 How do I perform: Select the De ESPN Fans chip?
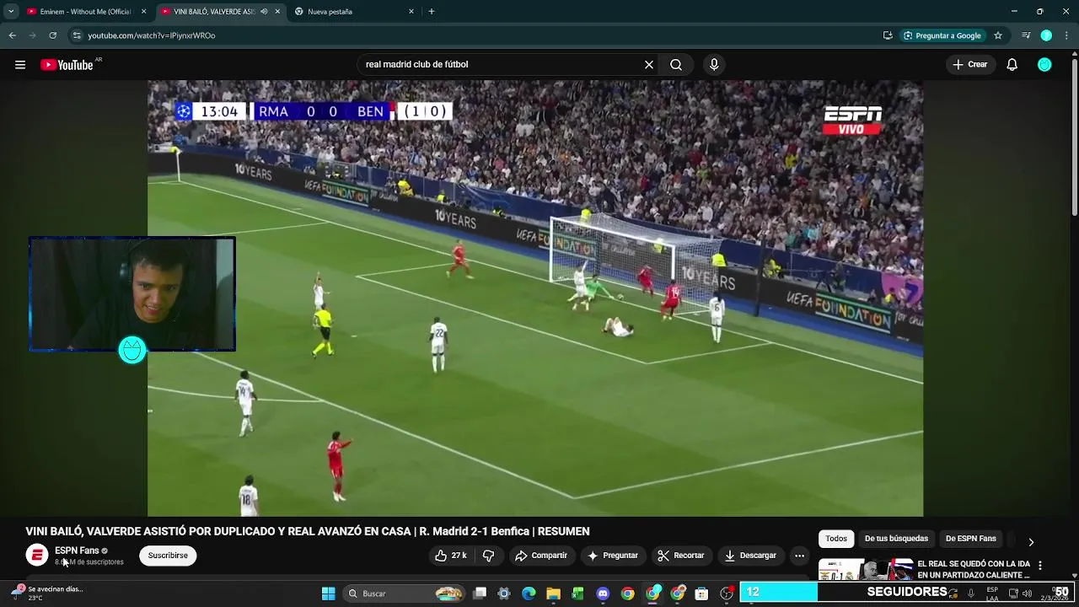[970, 539]
